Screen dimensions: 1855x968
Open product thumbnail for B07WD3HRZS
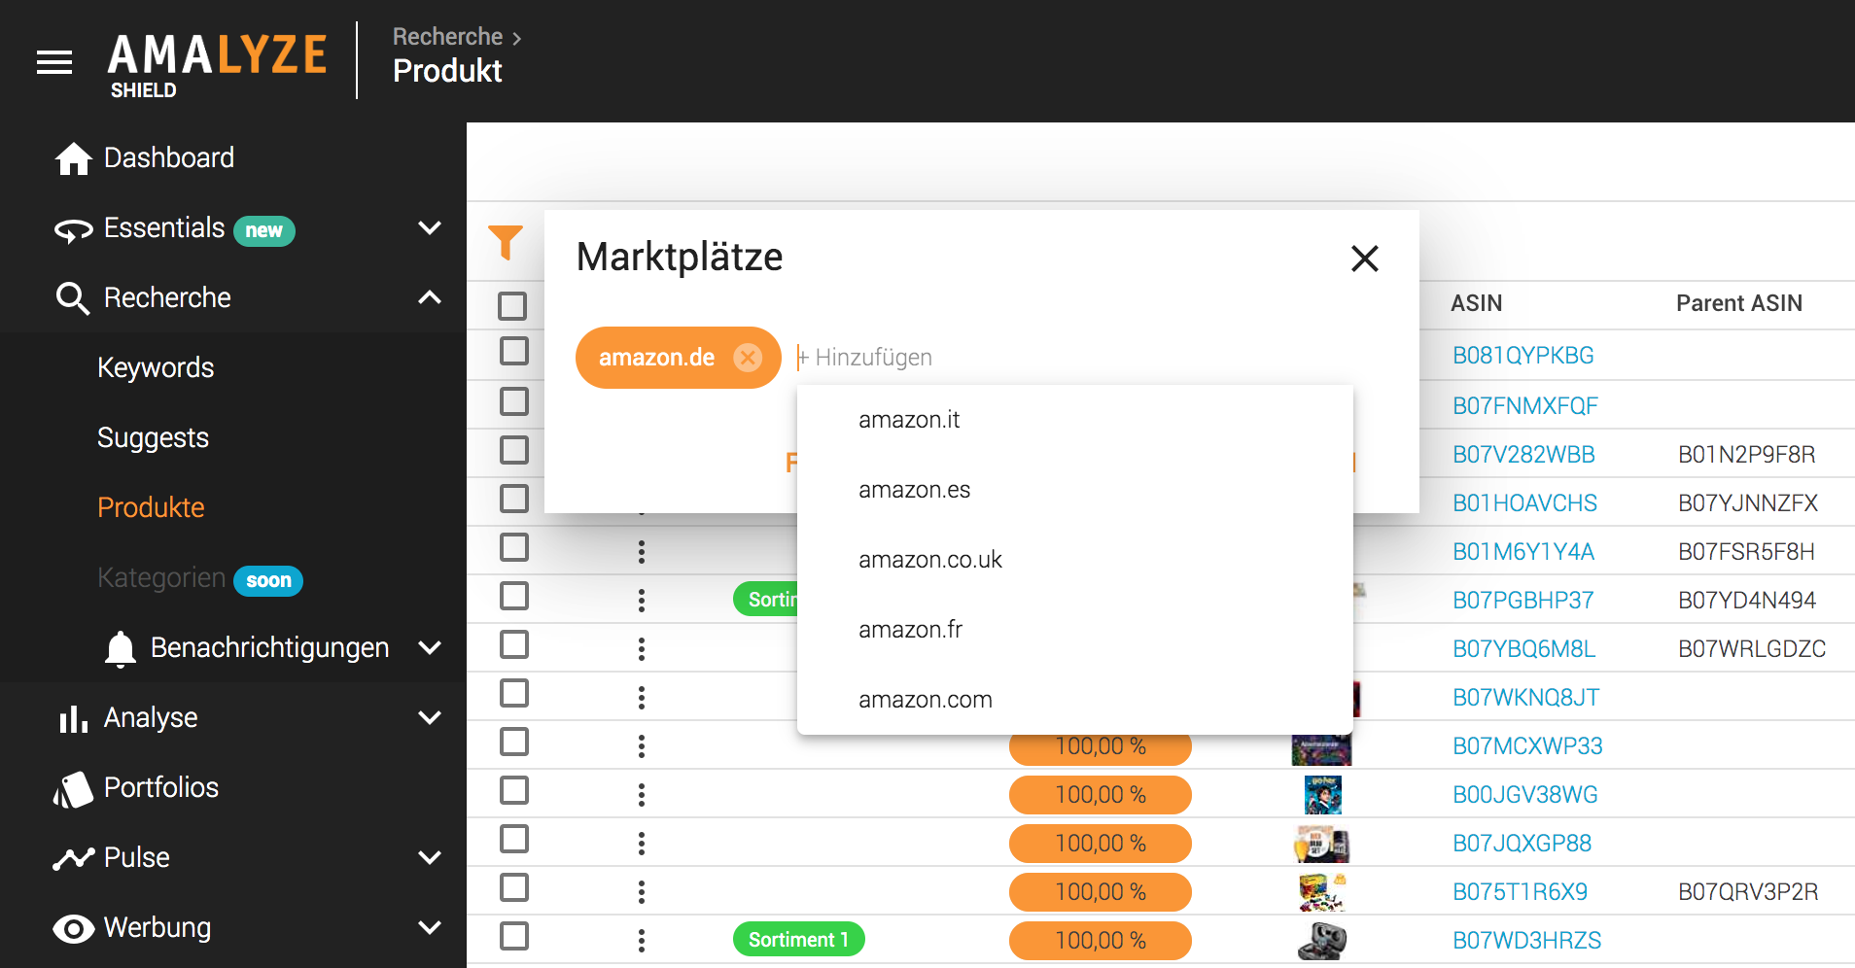[x=1322, y=941]
